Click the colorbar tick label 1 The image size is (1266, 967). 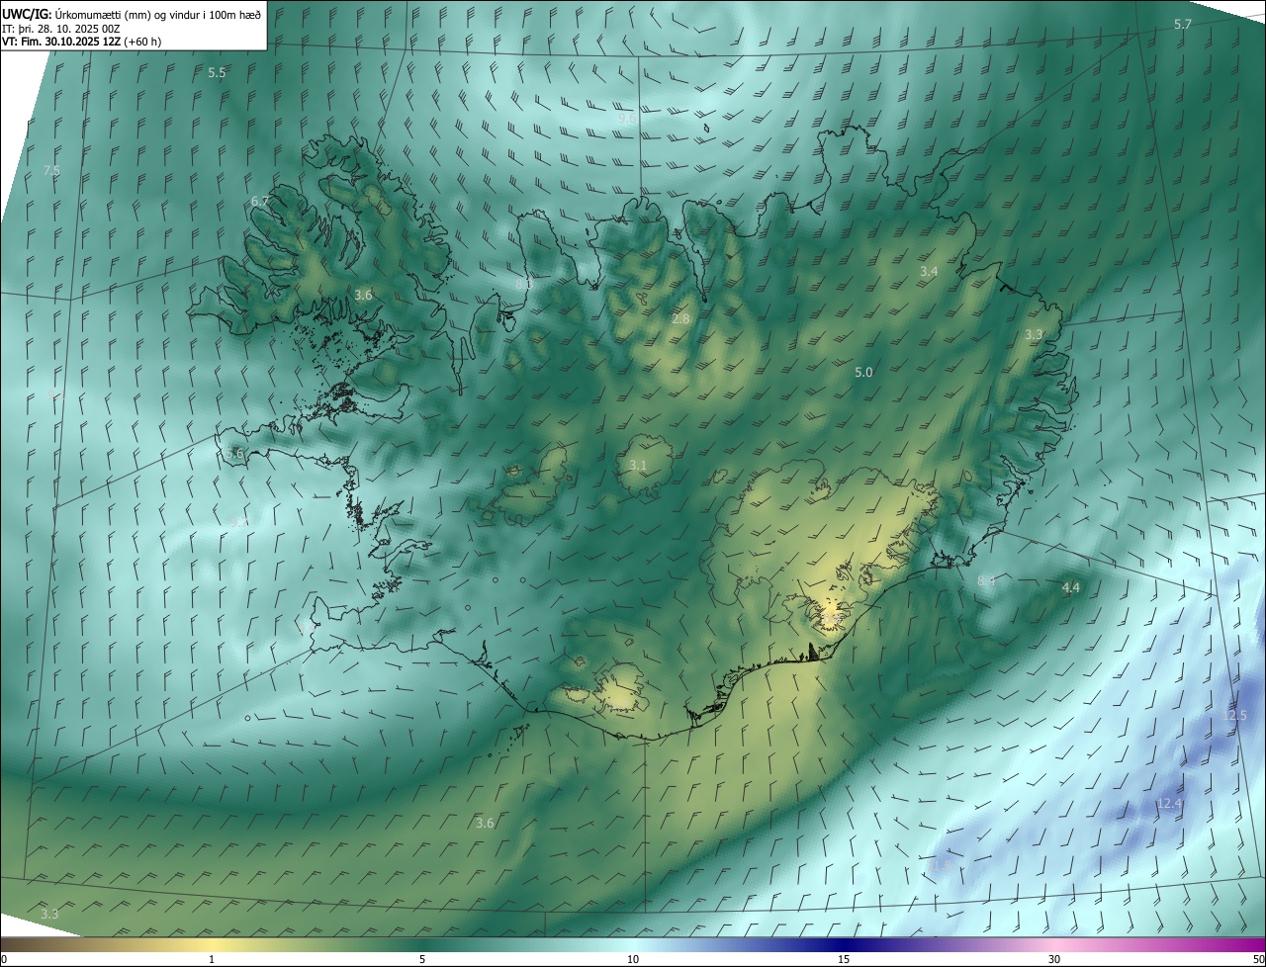coord(212,959)
